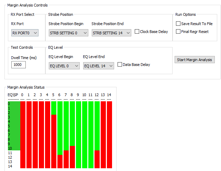Expand Strobe Position Begin combo box
Image resolution: width=221 pixels, height=171 pixels.
[x=68, y=33]
